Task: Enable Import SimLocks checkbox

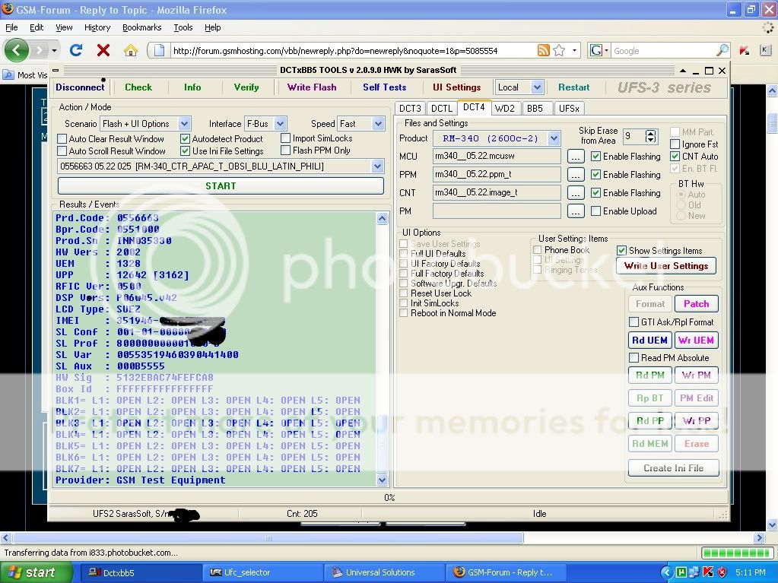Action: 285,138
